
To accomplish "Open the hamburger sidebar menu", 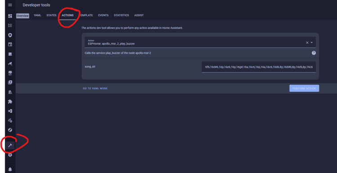I will [10, 5].
